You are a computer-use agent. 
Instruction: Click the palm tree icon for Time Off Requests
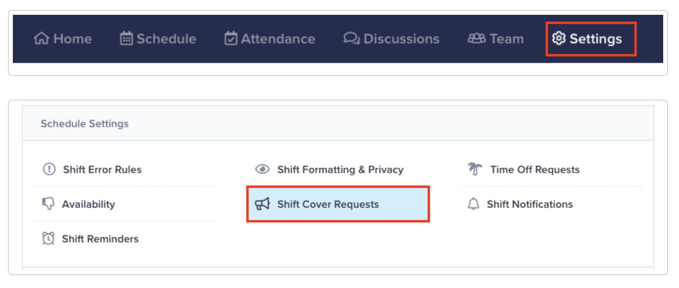pos(474,170)
